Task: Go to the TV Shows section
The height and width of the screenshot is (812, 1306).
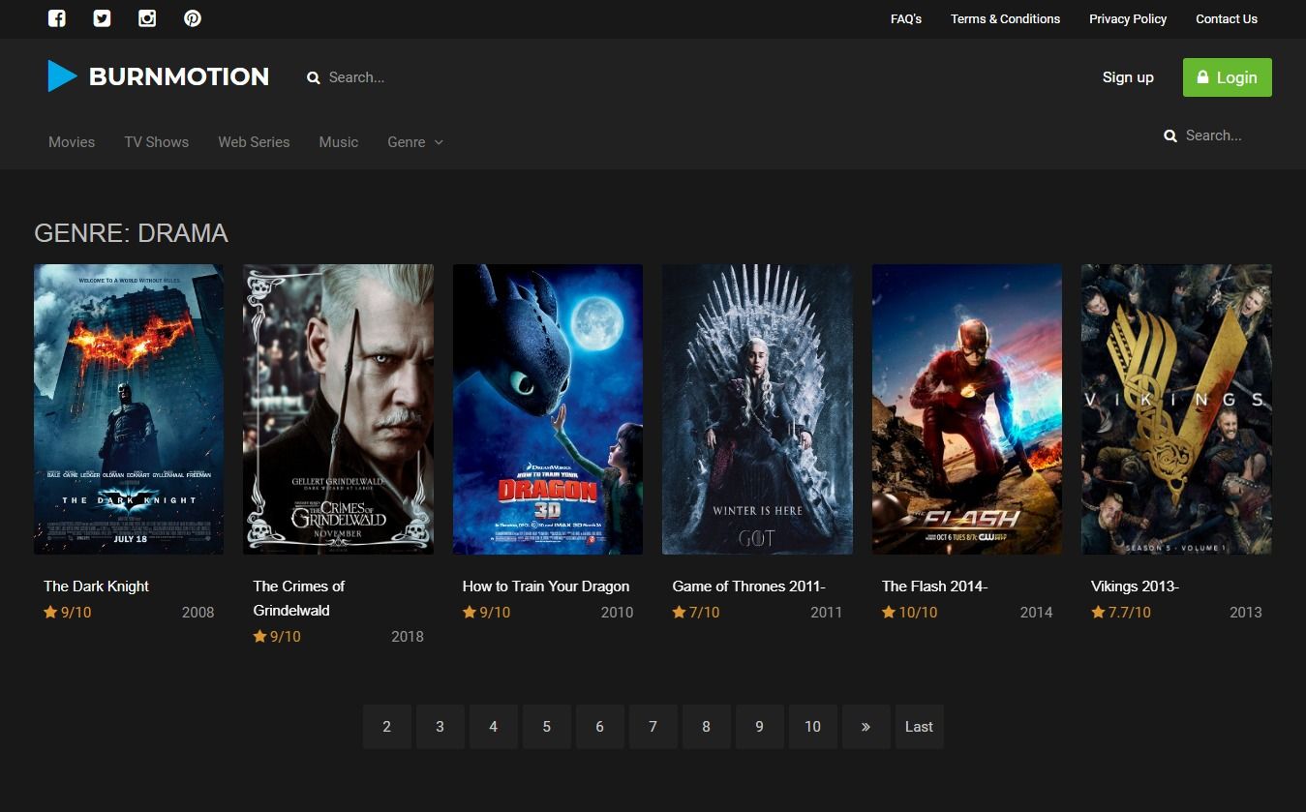Action: point(157,142)
